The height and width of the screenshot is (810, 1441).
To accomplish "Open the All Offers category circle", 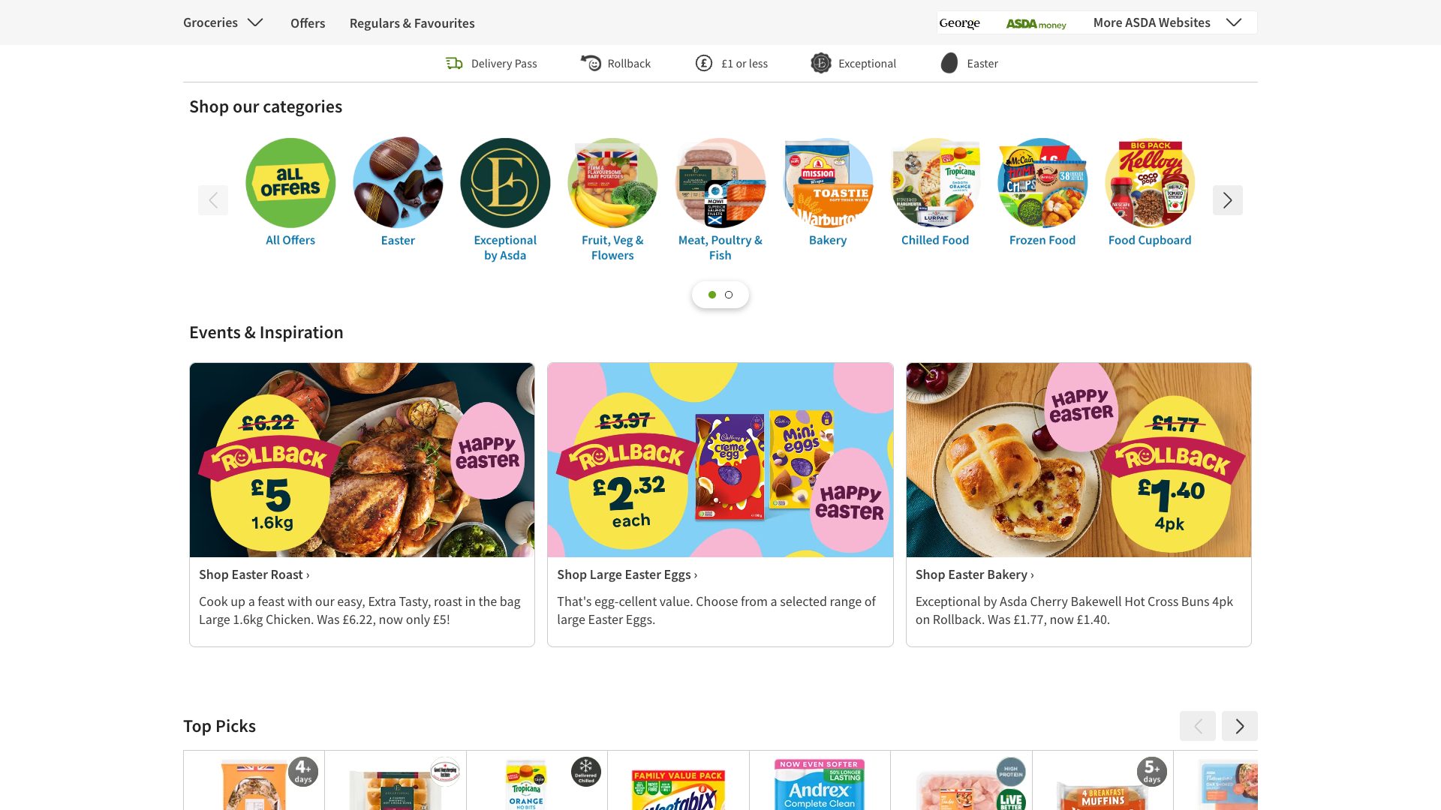I will (290, 183).
